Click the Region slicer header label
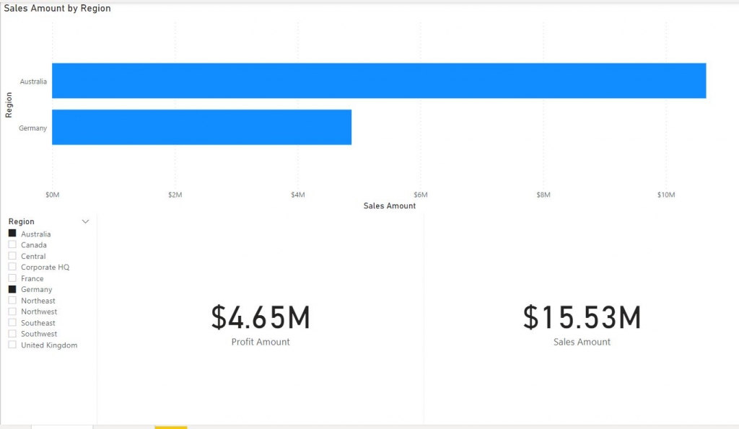The height and width of the screenshot is (429, 739). [x=20, y=221]
